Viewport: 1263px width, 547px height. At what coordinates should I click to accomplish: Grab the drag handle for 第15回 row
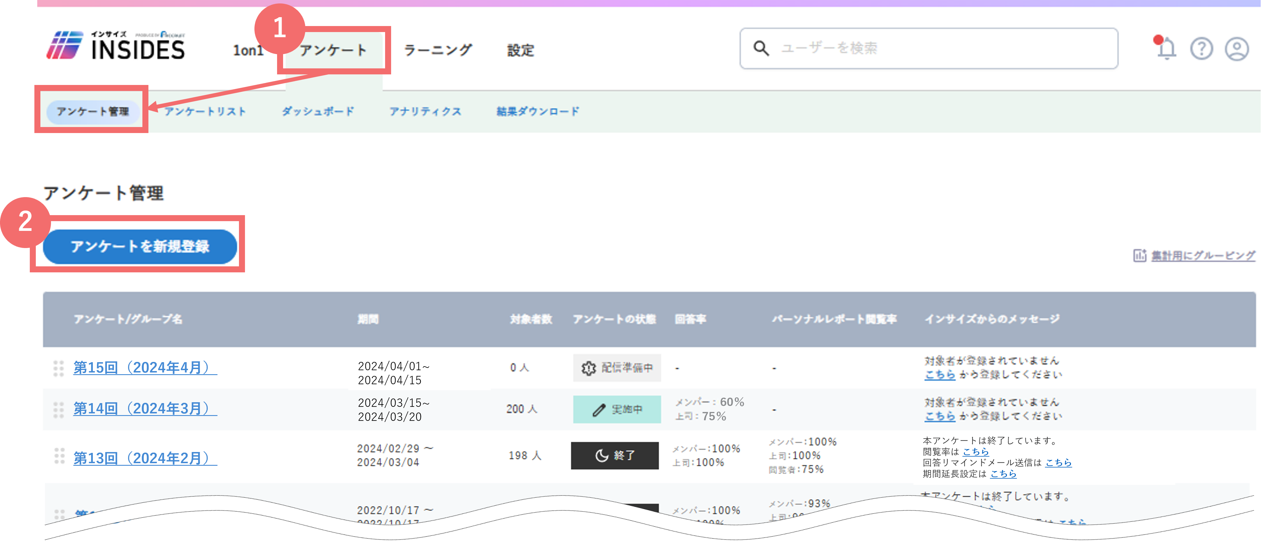coord(58,368)
